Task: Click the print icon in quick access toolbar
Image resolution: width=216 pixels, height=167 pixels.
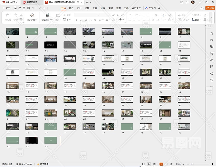Action: [24, 8]
